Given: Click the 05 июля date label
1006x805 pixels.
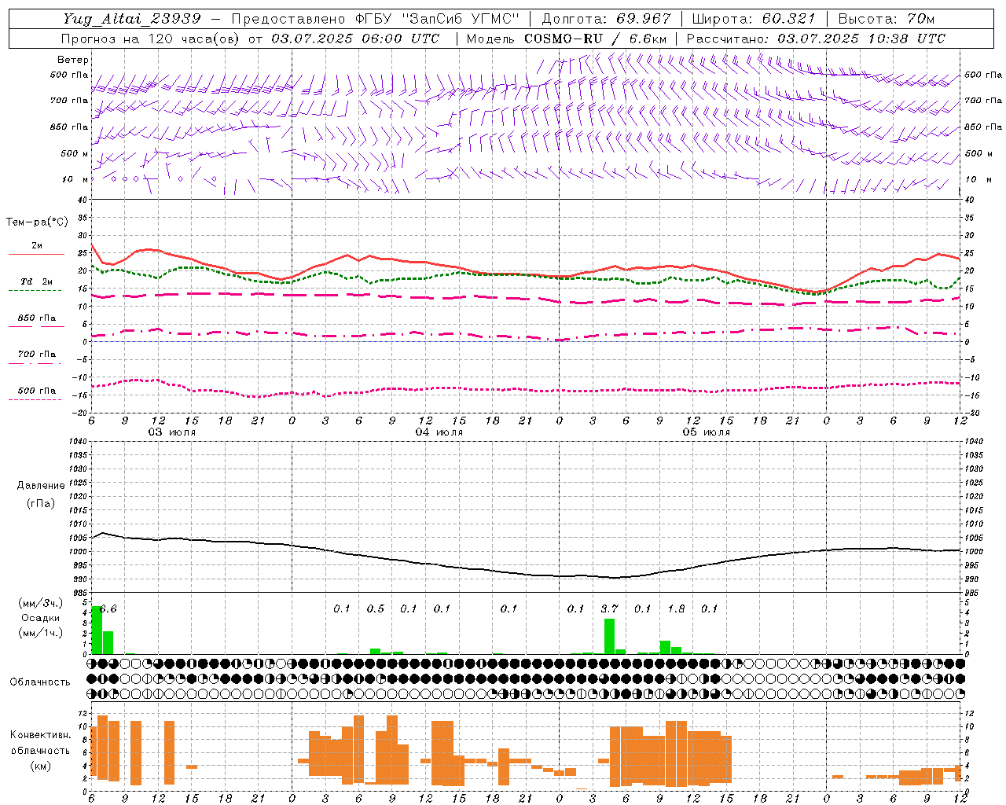Looking at the screenshot, I should tap(707, 432).
